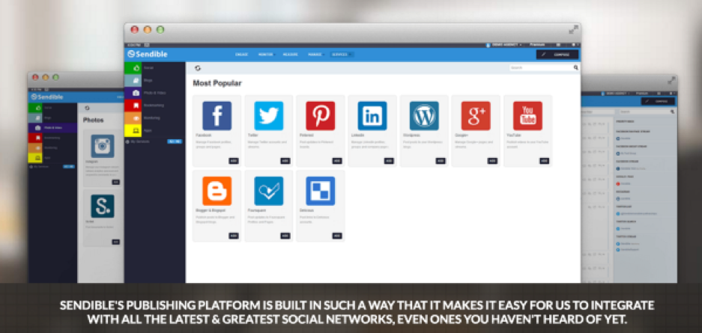
Task: Add the YouTube service
Action: 545,160
